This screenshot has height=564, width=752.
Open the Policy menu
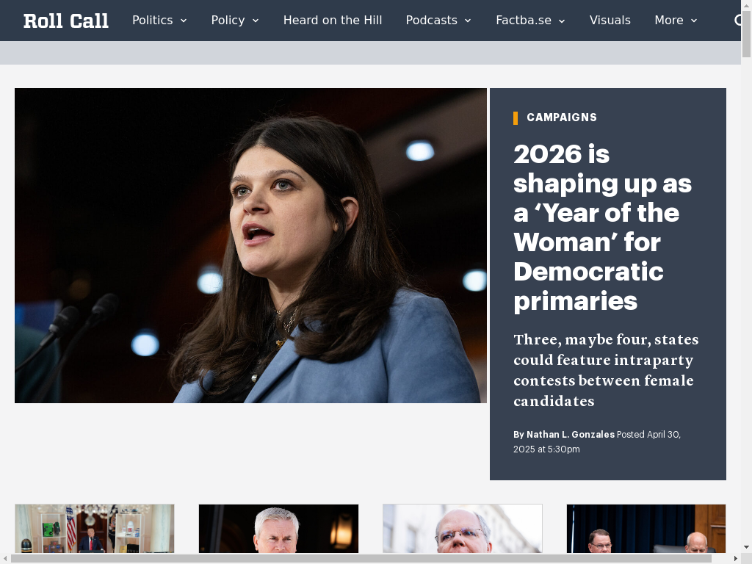pyautogui.click(x=228, y=20)
